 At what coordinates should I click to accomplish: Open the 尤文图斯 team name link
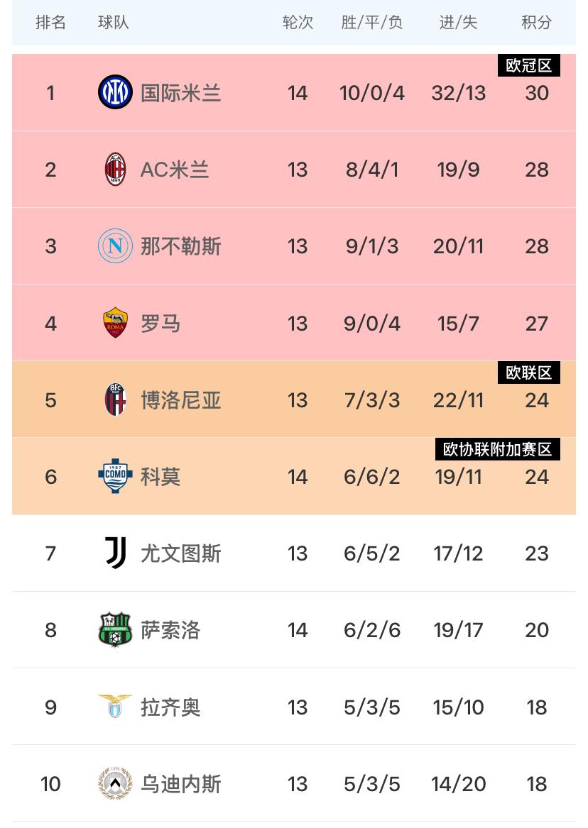click(x=180, y=553)
